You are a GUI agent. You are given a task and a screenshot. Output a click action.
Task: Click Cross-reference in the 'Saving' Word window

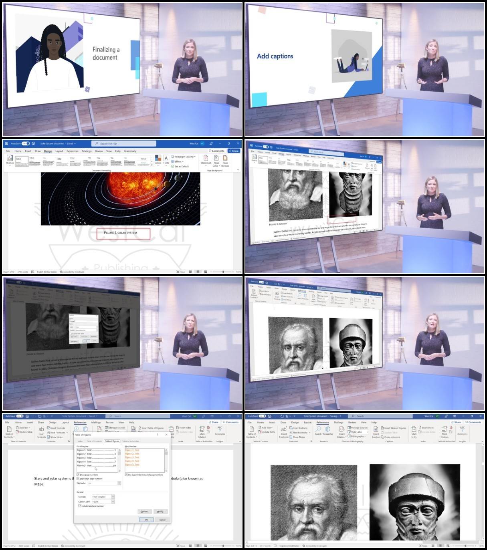390,437
